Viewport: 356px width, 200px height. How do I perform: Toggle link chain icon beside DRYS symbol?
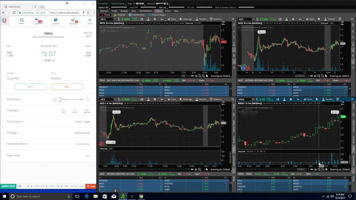coord(119,19)
